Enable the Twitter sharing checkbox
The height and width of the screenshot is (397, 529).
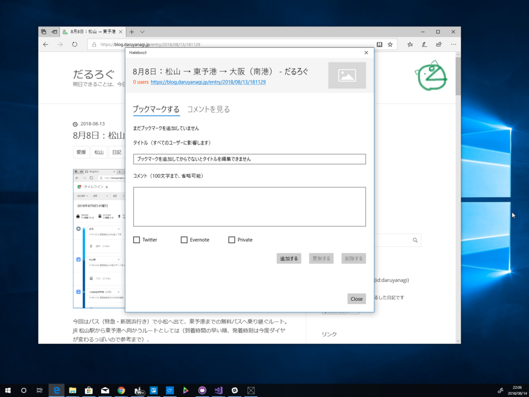click(x=136, y=239)
